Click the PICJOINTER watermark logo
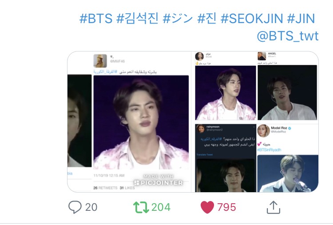The width and height of the screenshot is (333, 225). click(159, 182)
